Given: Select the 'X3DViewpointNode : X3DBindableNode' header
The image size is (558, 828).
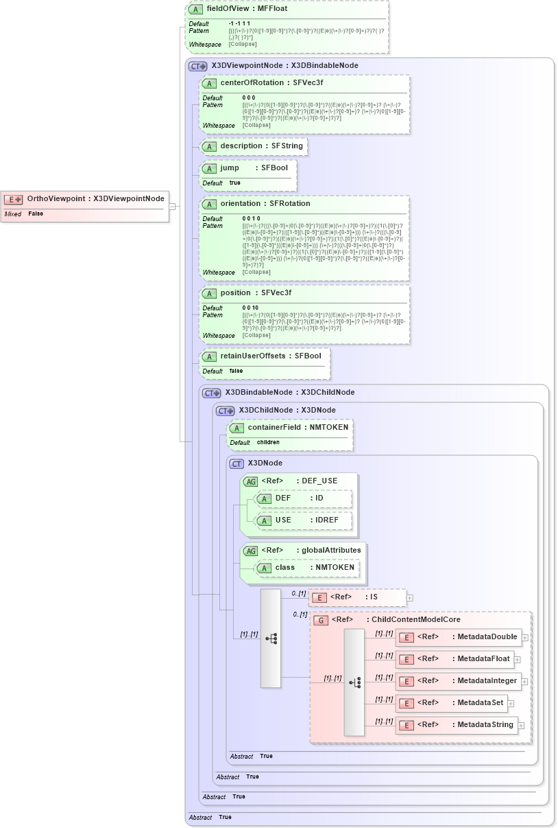Looking at the screenshot, I should pyautogui.click(x=285, y=66).
